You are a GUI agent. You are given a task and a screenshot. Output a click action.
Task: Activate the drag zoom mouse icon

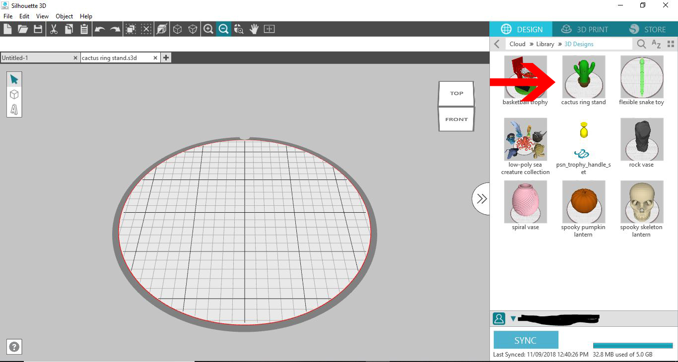point(239,29)
